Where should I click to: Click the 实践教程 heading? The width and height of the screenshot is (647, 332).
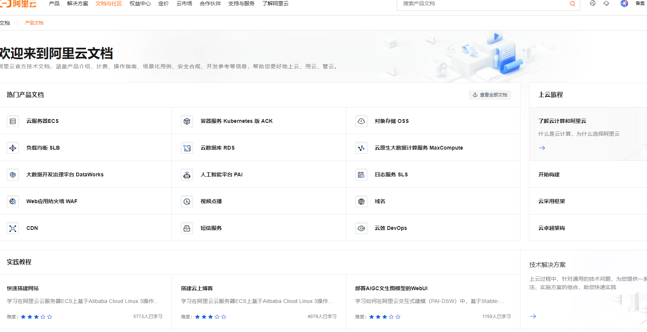19,262
